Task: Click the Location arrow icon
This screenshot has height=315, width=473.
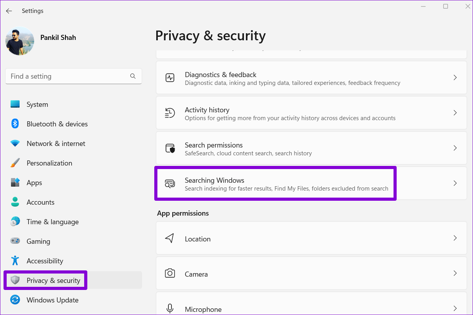Action: (170, 238)
